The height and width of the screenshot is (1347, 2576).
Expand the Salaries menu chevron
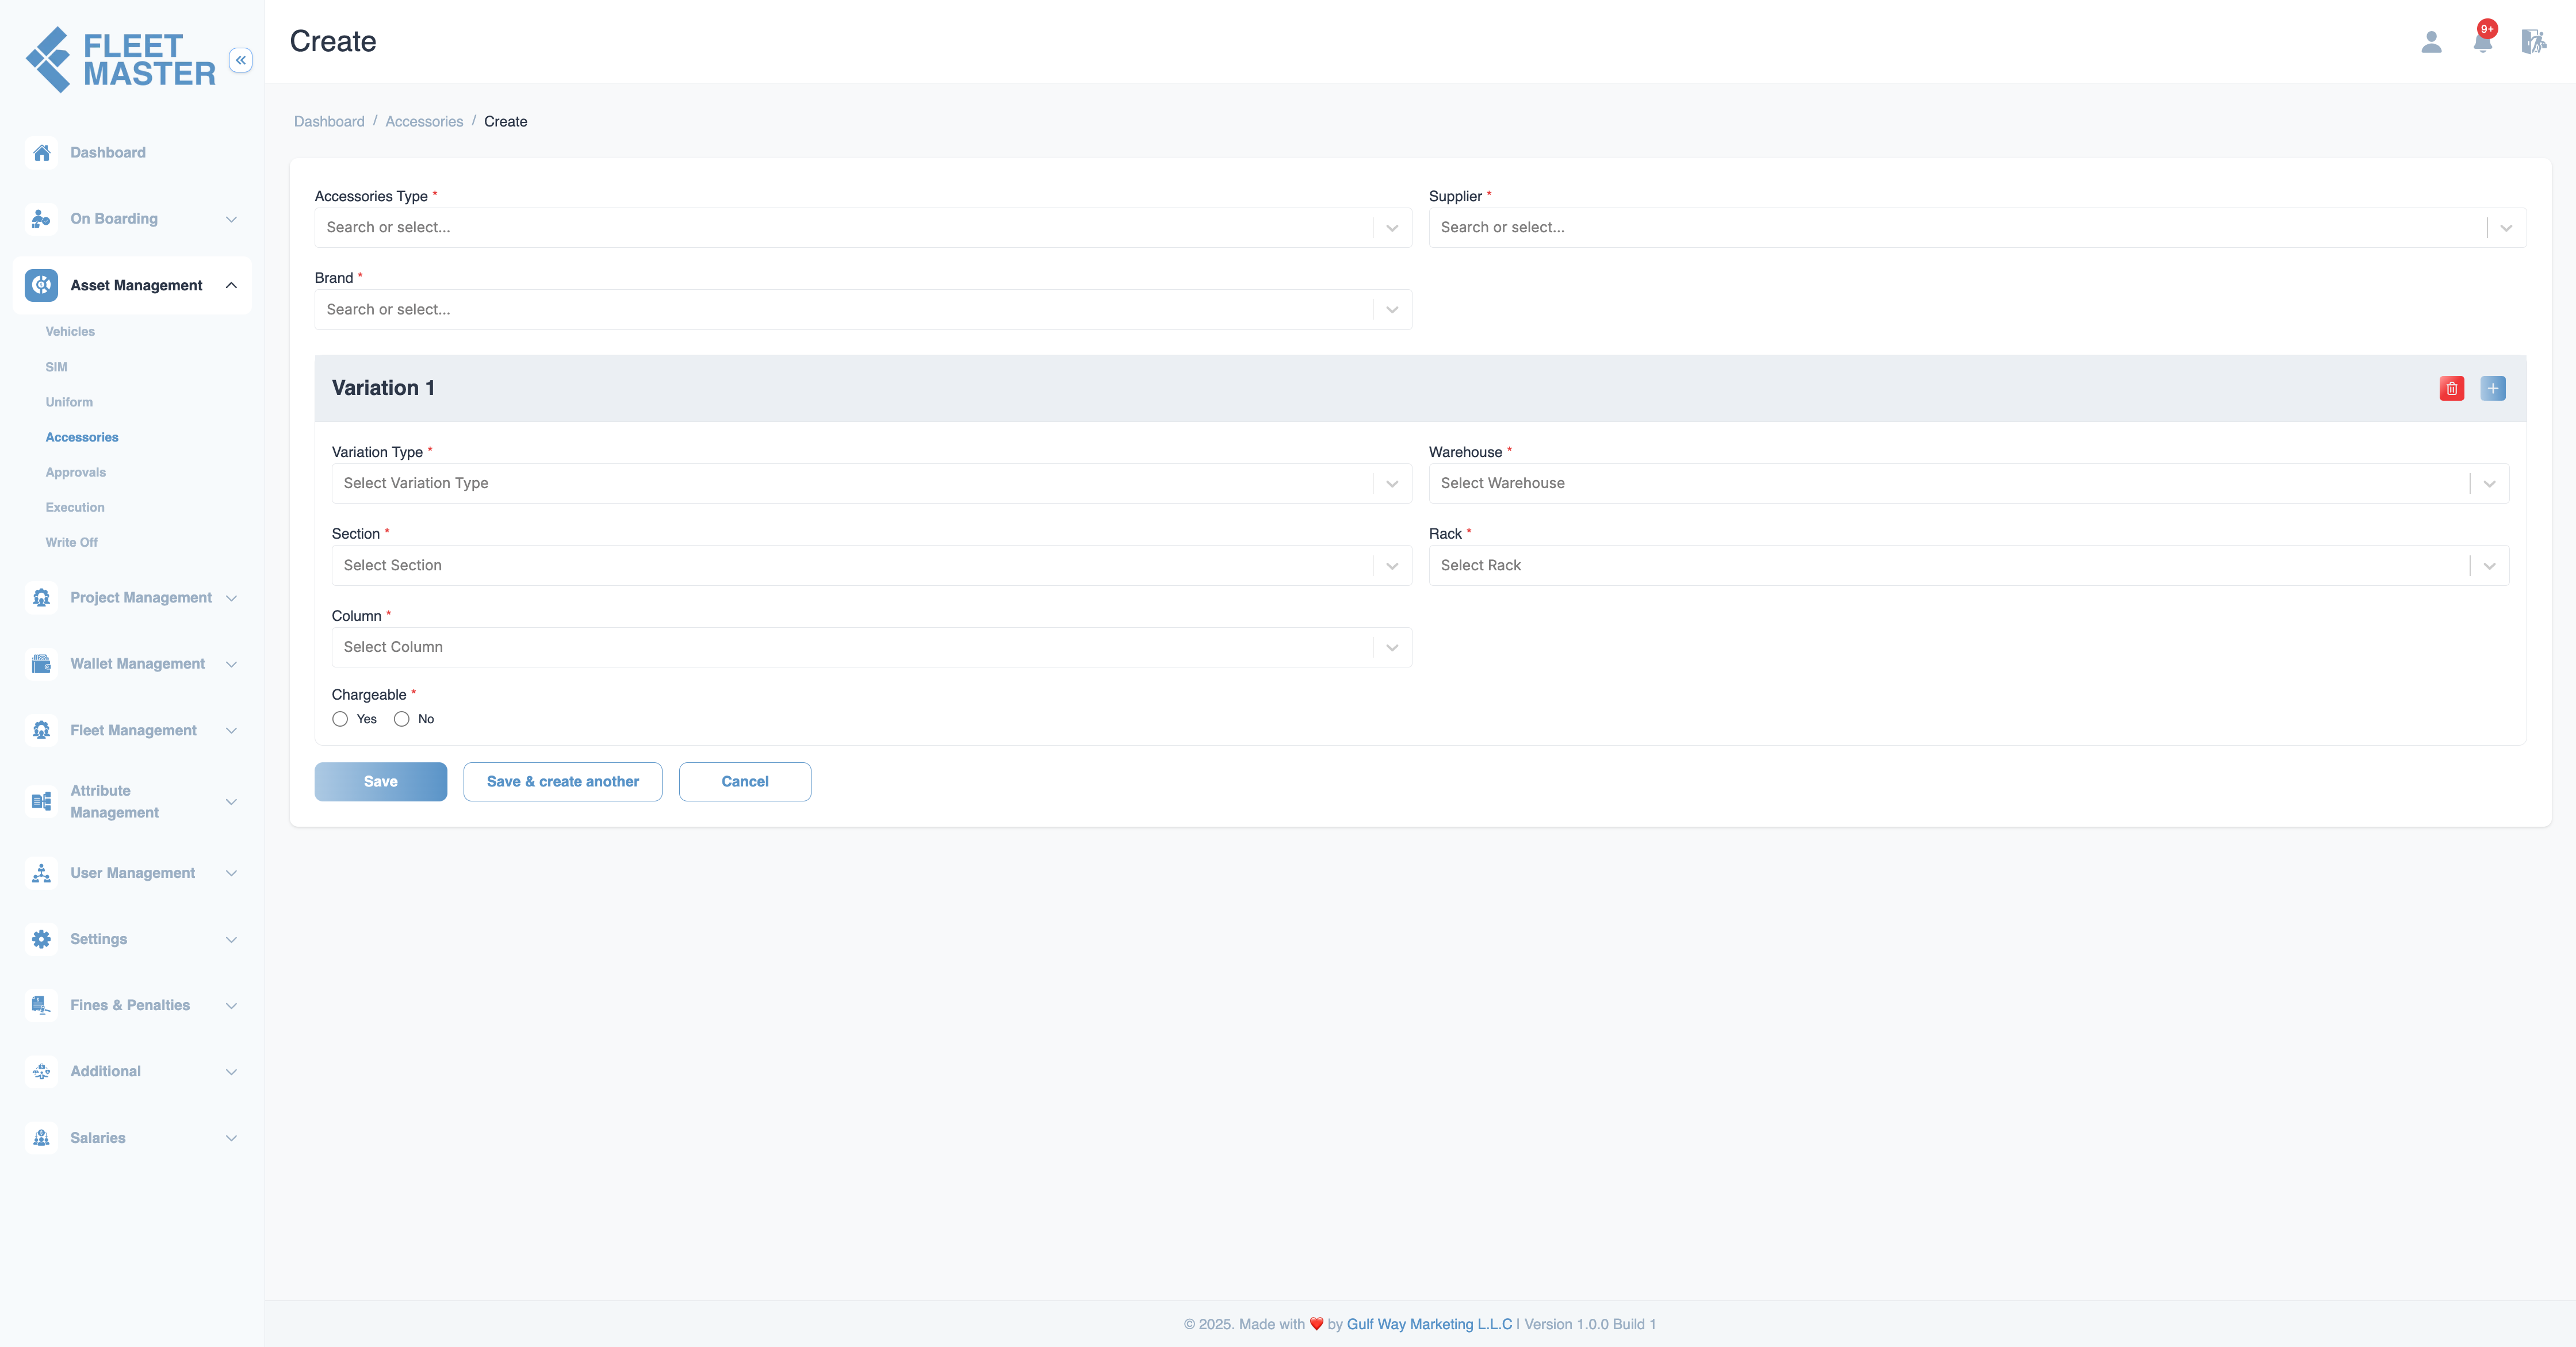click(231, 1138)
